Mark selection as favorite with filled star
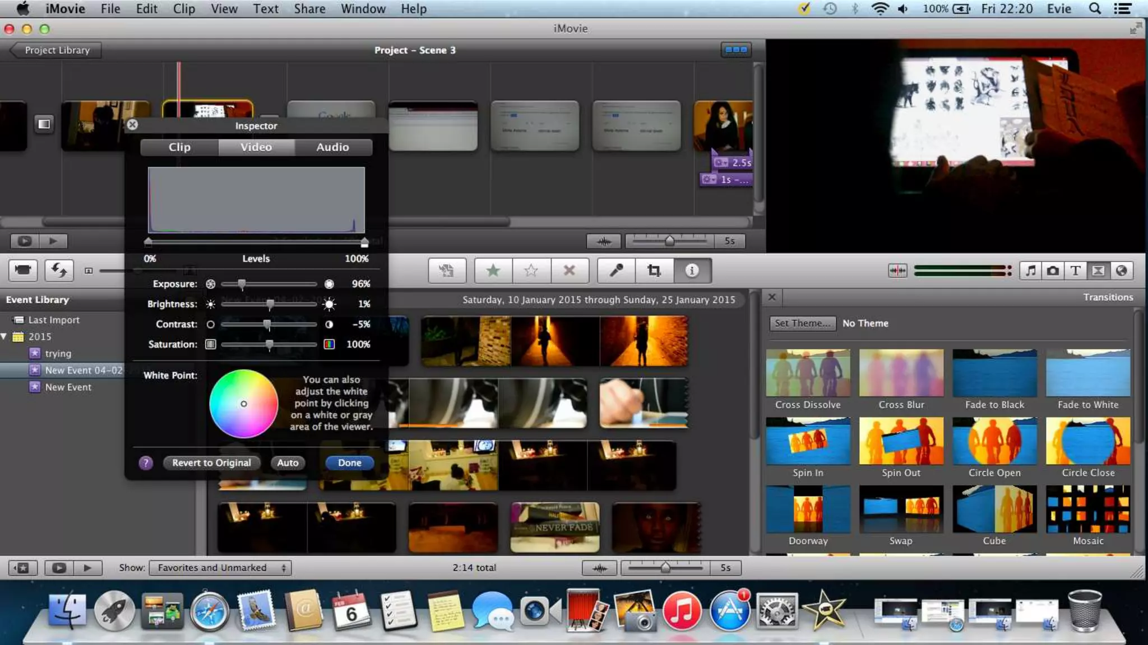 [493, 271]
